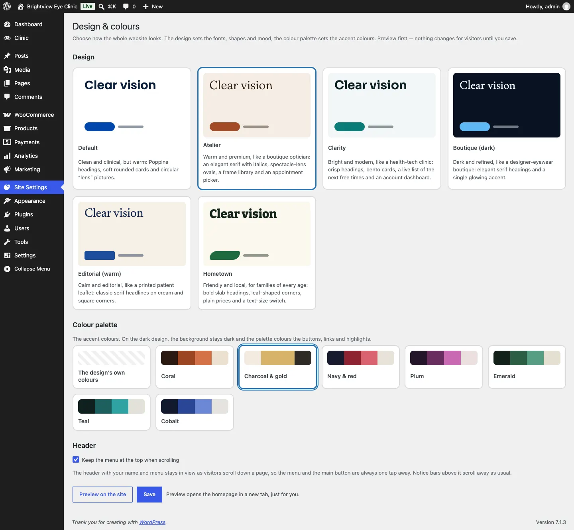Open the search command palette icon

point(102,6)
